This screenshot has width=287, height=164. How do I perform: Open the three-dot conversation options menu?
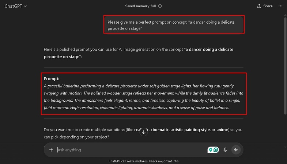280,6
